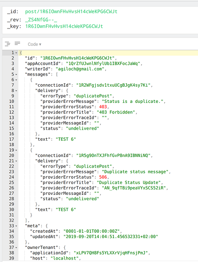
Task: Open the Code mode dropdown
Action: [x=34, y=44]
